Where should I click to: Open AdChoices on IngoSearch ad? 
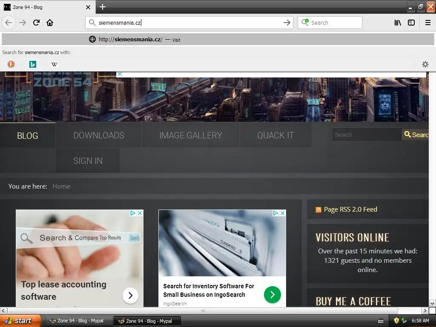[275, 213]
